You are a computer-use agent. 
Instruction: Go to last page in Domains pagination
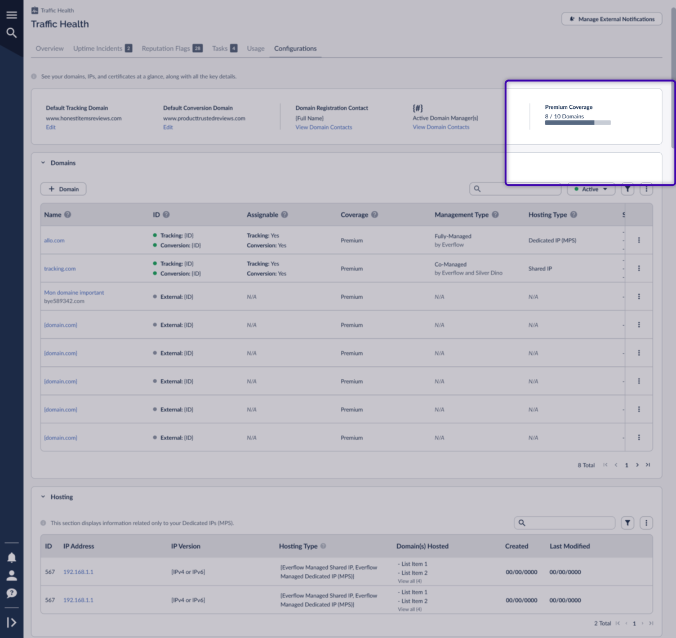(648, 465)
